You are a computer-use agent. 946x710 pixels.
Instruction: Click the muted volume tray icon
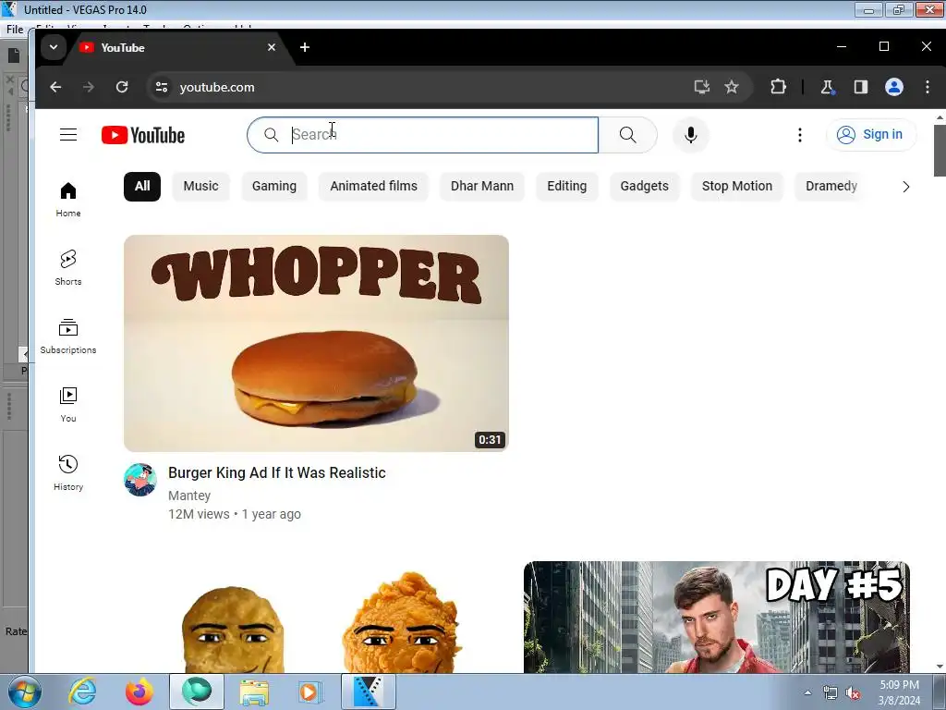pyautogui.click(x=853, y=693)
